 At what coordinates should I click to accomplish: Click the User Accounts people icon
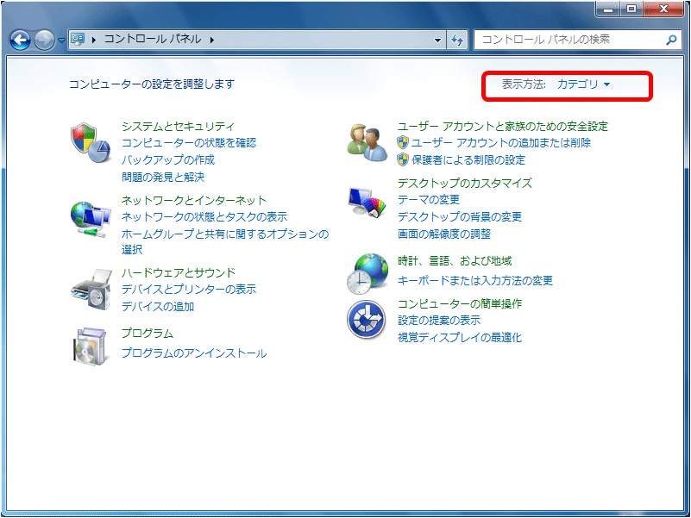(x=367, y=142)
